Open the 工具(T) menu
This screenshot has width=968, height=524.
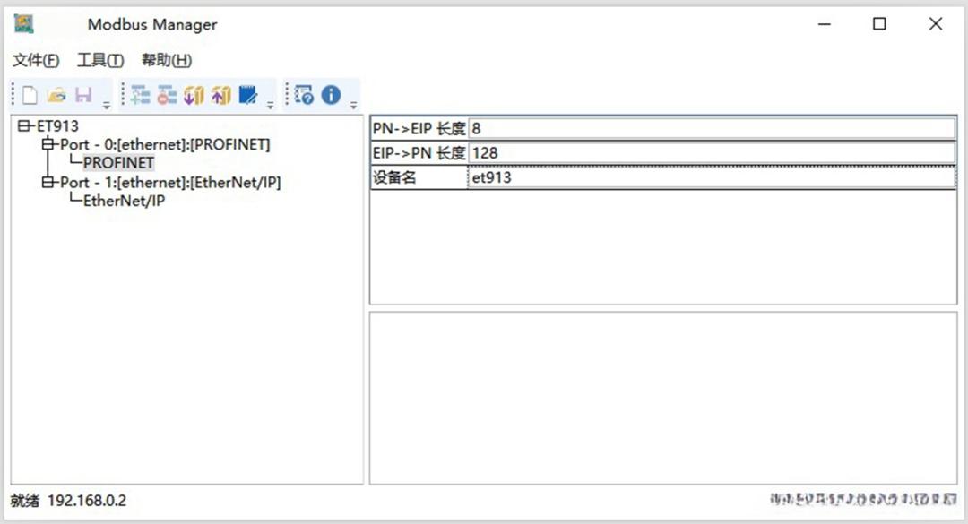click(100, 60)
